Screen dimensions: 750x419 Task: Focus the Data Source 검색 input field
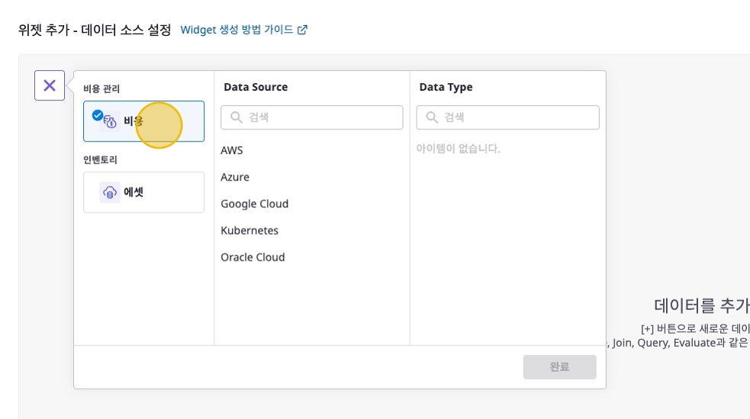(x=320, y=117)
